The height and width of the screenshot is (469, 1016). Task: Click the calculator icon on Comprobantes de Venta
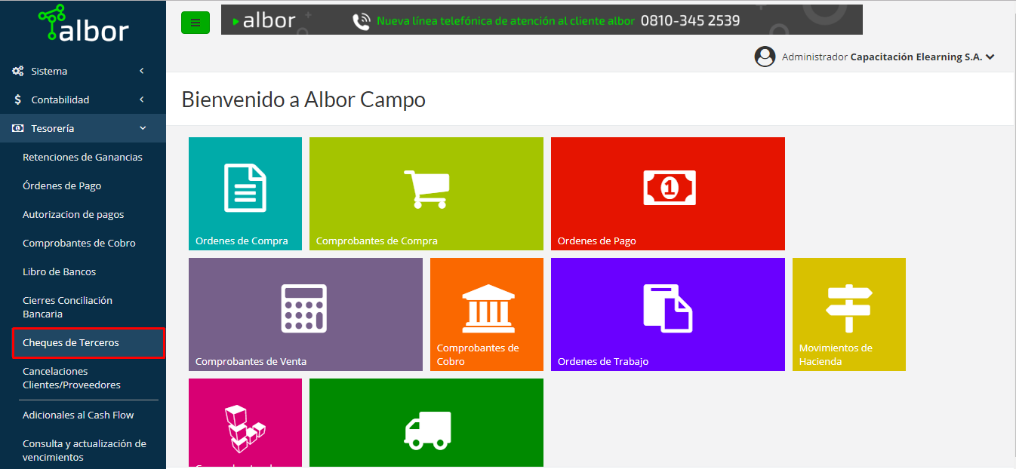tap(304, 308)
